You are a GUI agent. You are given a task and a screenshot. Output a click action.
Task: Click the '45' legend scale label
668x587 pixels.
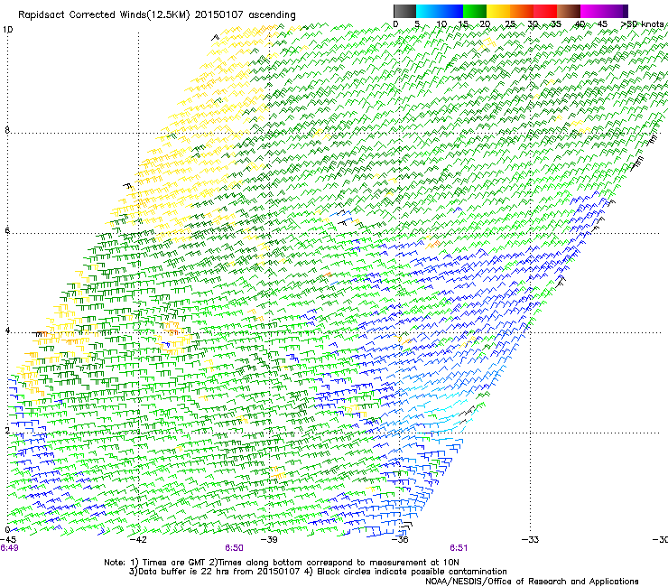pos(602,24)
